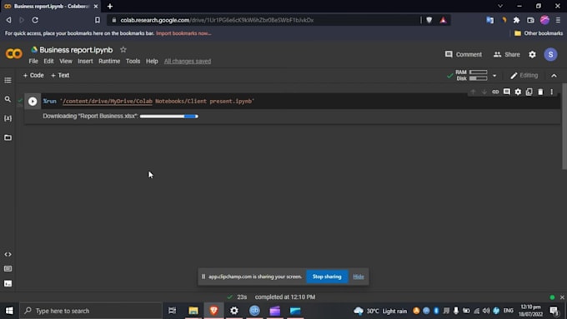Add a new Text cell
This screenshot has height=319, width=567.
(60, 75)
